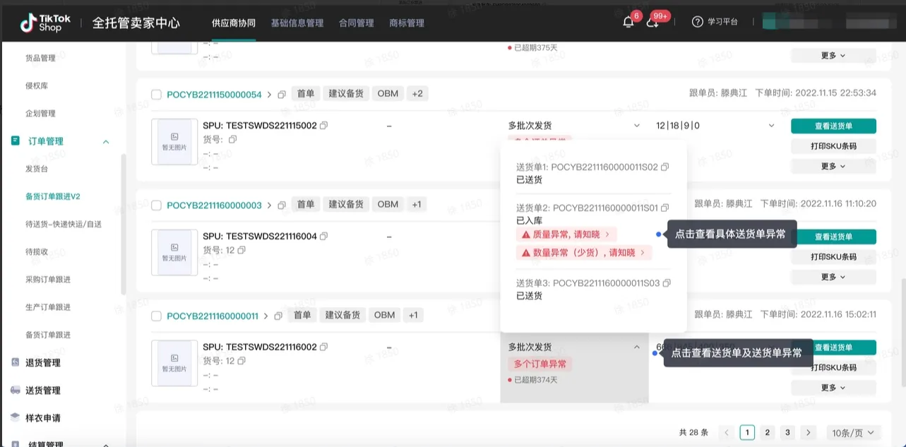Open 采购订单跟进 in sidebar
The height and width of the screenshot is (447, 906).
pos(48,279)
